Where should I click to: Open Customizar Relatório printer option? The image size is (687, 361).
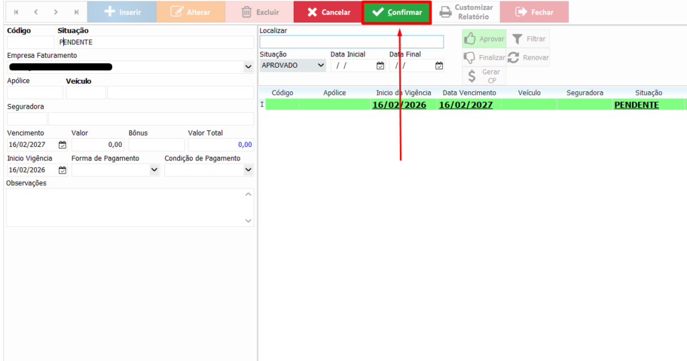pos(466,12)
